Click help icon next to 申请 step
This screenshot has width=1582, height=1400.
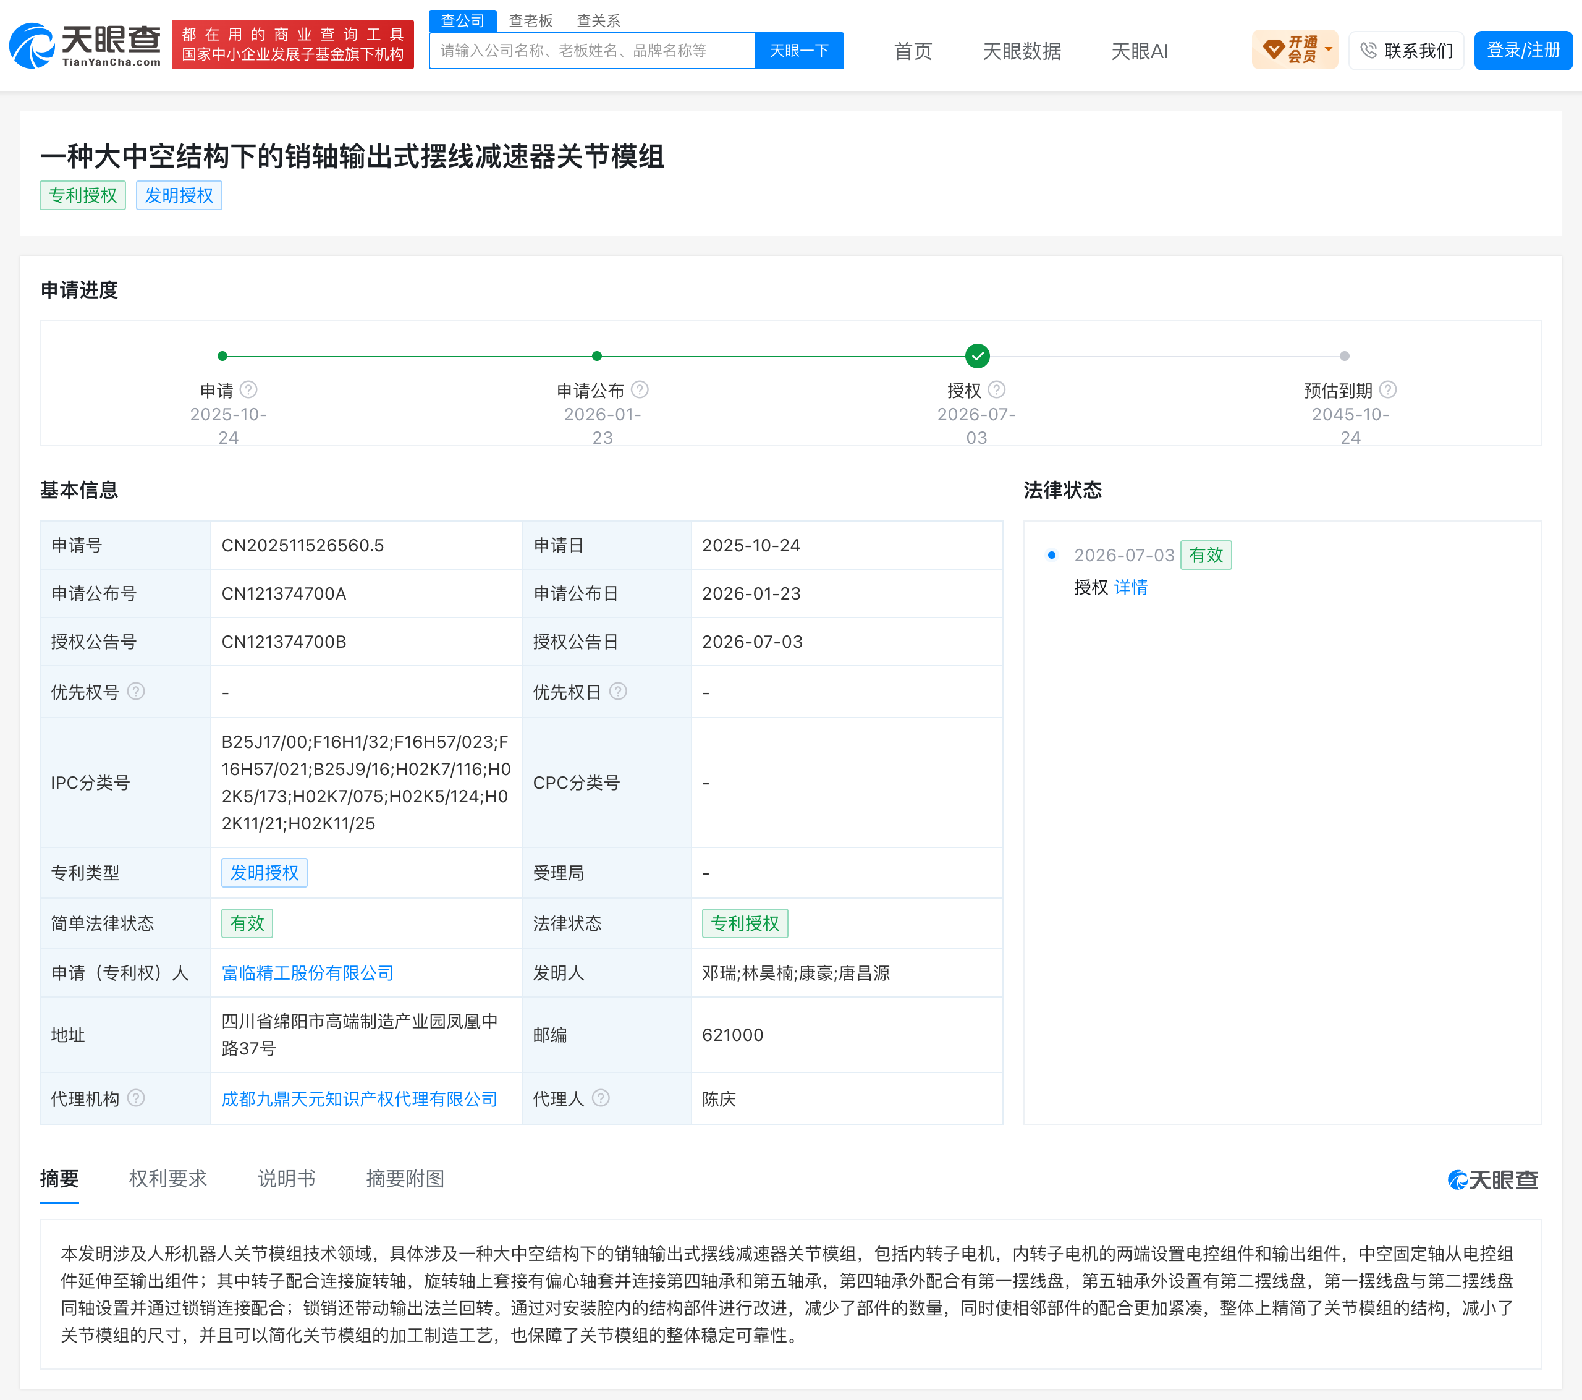248,389
